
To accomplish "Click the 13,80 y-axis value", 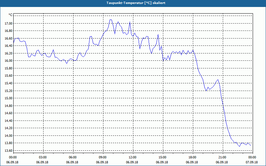I will point(8,143).
